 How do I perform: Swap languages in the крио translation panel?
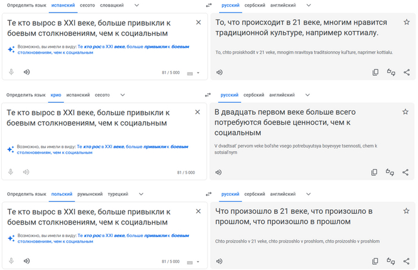(208, 94)
